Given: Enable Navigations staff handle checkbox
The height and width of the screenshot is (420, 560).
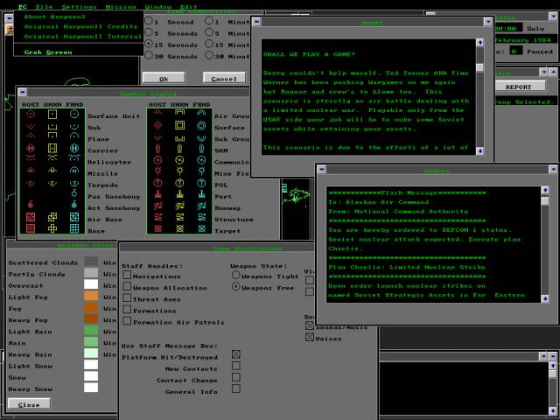Looking at the screenshot, I should tap(127, 276).
